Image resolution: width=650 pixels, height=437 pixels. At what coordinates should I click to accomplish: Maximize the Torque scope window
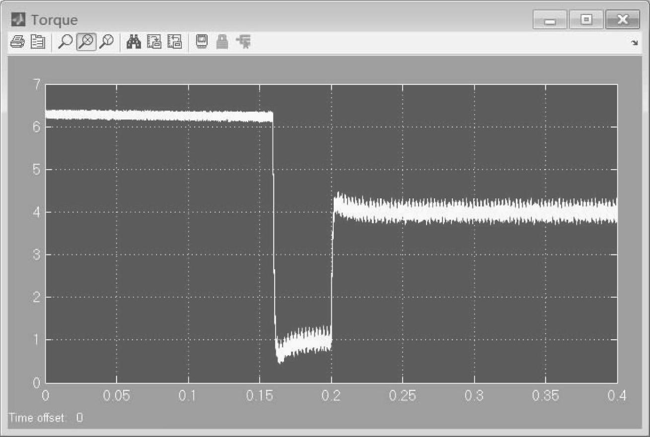pyautogui.click(x=586, y=20)
